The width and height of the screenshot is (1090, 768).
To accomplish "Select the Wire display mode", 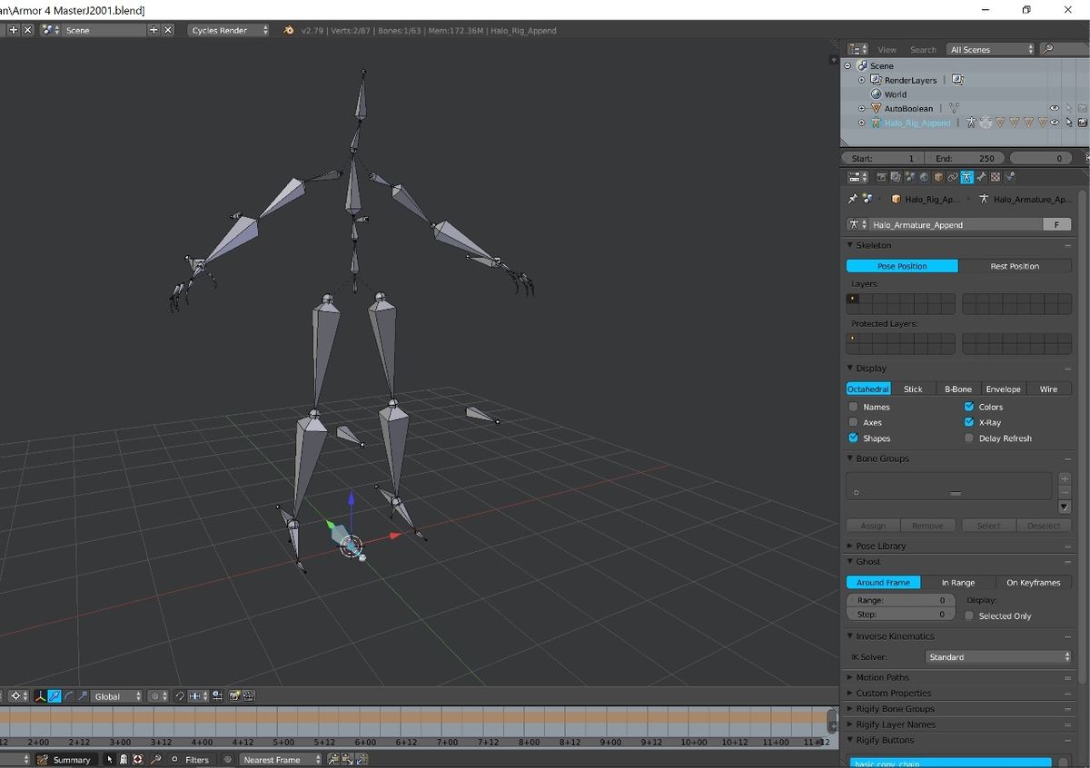I will point(1048,389).
